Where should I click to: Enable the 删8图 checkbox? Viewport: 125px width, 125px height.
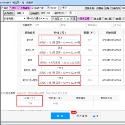point(114,19)
